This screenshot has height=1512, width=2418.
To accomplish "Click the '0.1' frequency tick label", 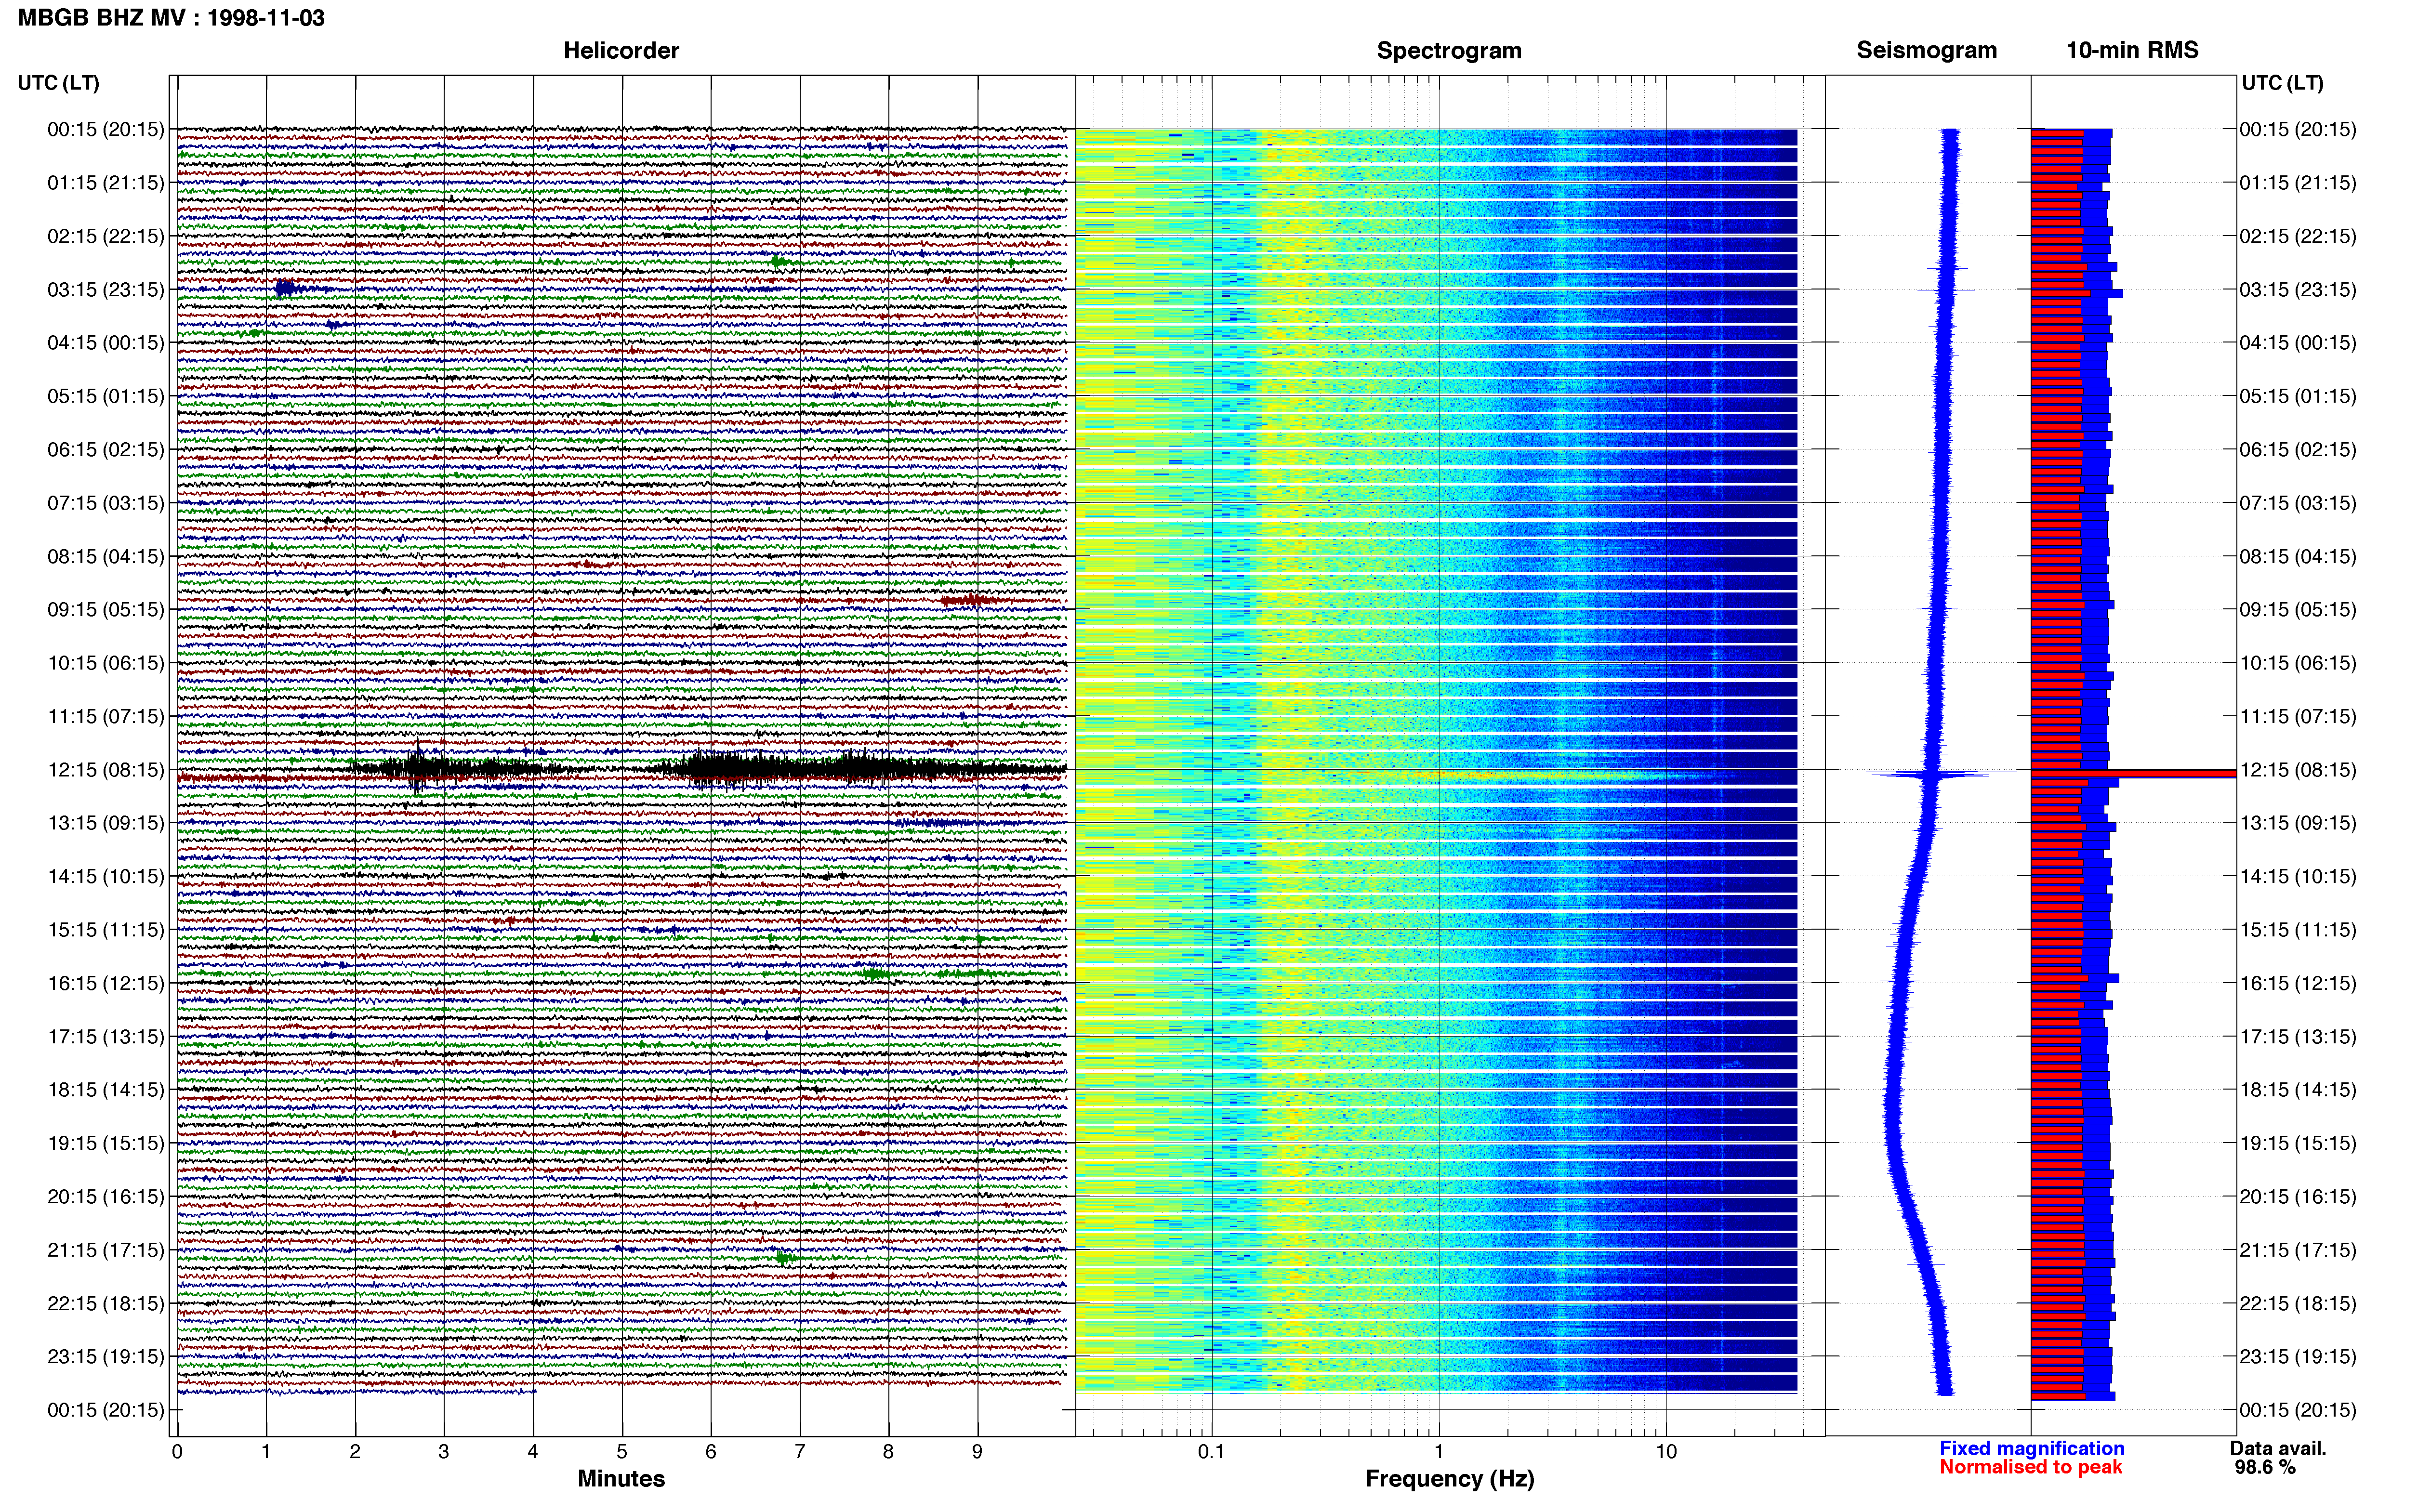I will point(1211,1451).
